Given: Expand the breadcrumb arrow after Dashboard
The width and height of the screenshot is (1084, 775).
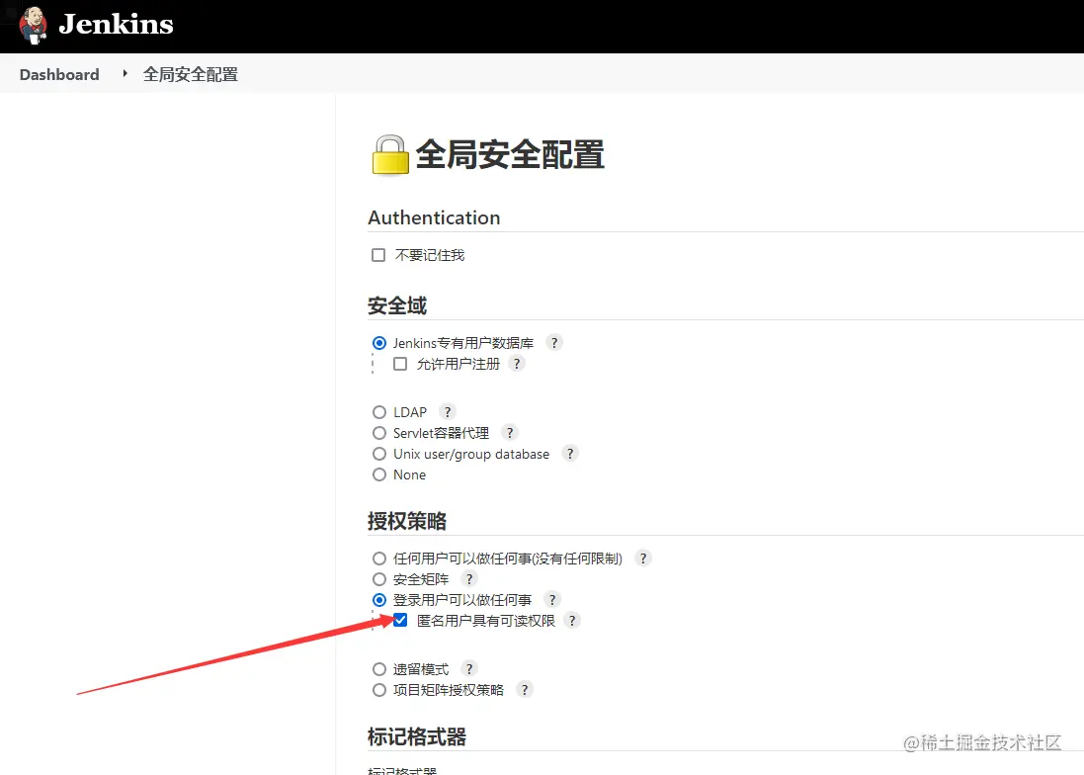Looking at the screenshot, I should [125, 72].
